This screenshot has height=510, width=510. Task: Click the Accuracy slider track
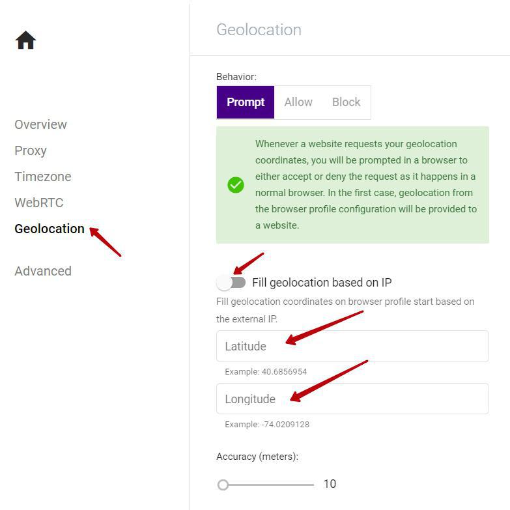coord(266,485)
